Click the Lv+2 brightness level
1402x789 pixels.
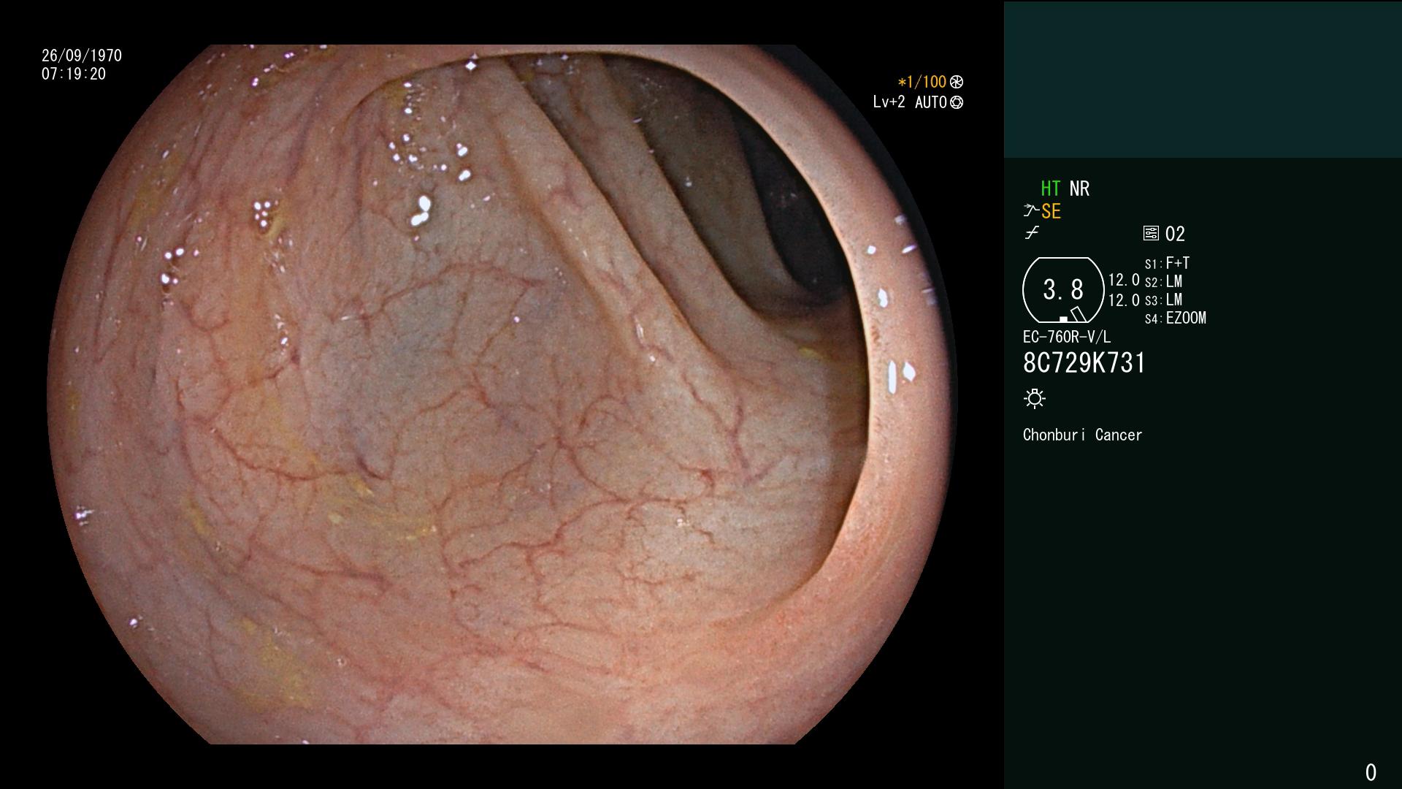pyautogui.click(x=889, y=102)
